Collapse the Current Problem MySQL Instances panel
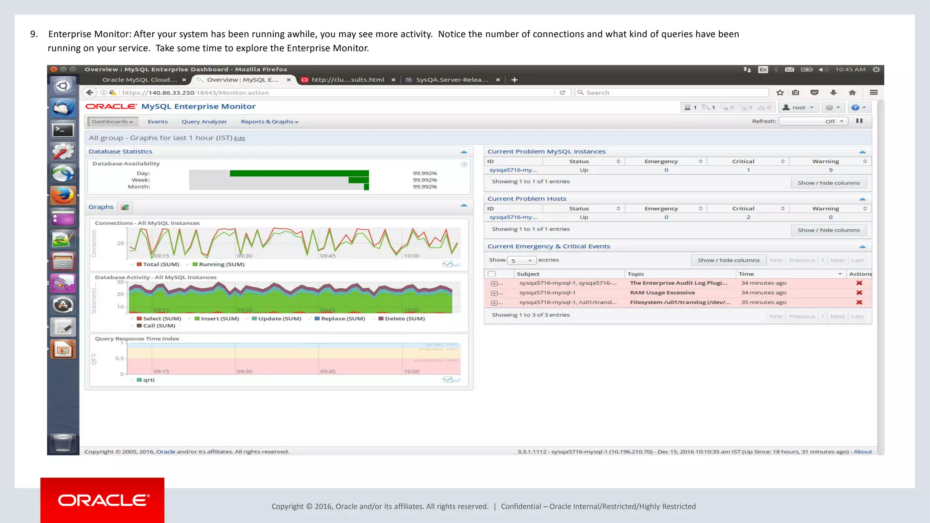 coord(862,152)
